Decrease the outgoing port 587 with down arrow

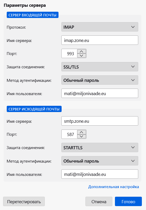pyautogui.click(x=82, y=136)
